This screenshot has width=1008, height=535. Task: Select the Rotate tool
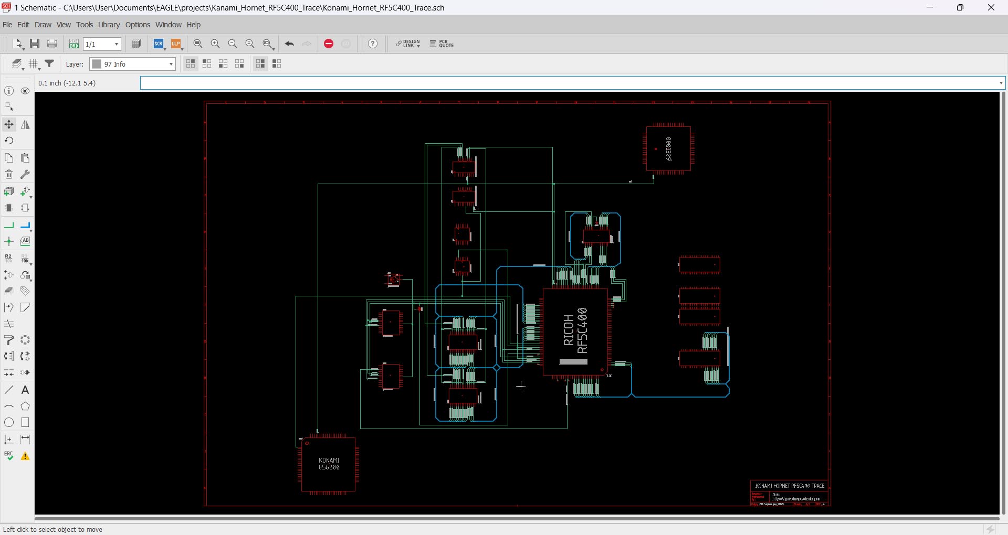tap(9, 141)
